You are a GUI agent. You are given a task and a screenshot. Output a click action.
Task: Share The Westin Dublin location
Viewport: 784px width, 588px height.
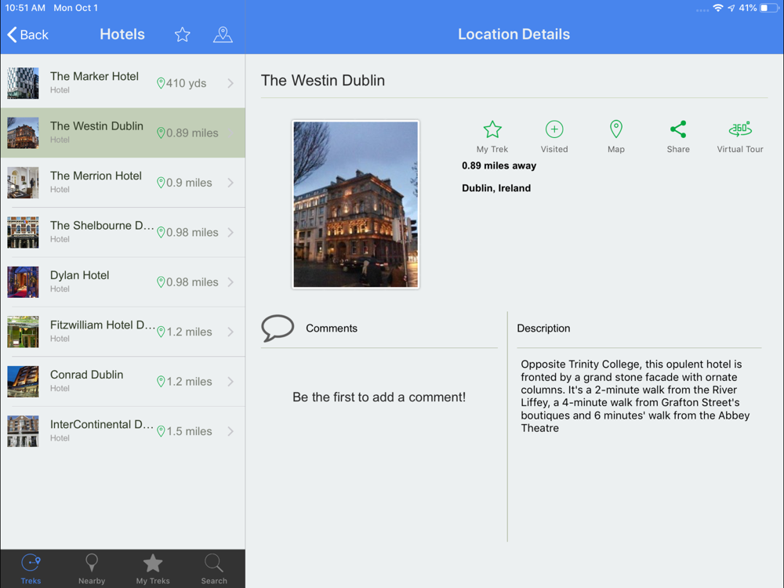678,136
